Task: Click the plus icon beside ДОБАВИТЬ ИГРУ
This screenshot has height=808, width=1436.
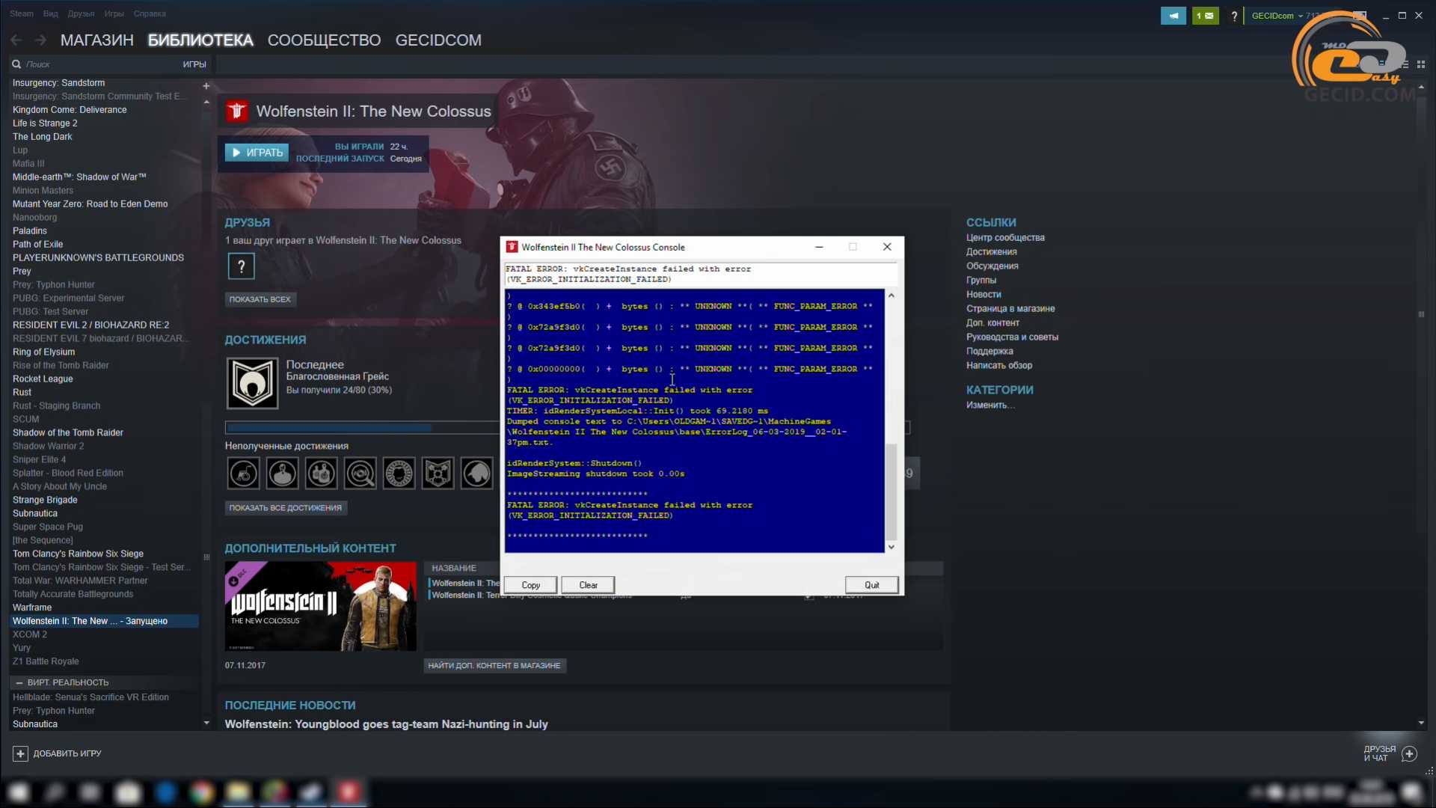Action: click(20, 754)
